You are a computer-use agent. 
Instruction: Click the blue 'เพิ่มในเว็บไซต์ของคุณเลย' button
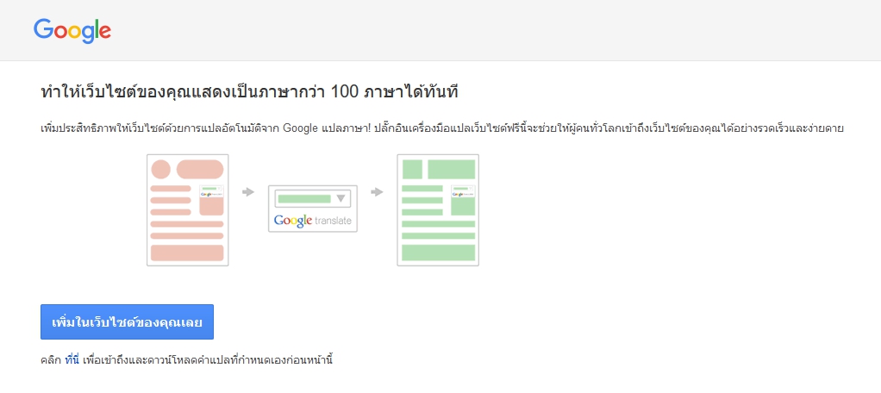[127, 322]
